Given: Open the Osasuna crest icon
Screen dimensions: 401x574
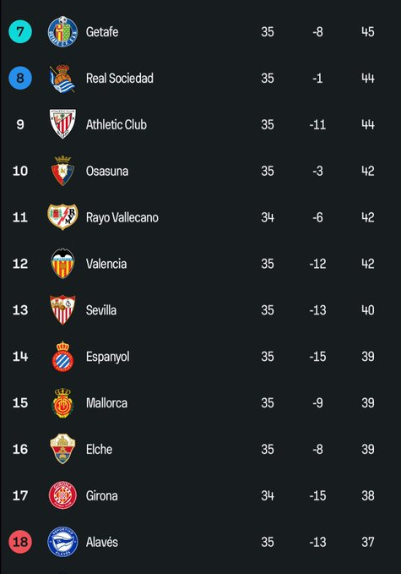Looking at the screenshot, I should pyautogui.click(x=62, y=171).
